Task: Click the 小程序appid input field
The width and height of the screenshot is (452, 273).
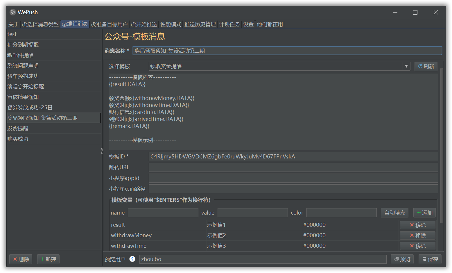Action: (x=293, y=178)
